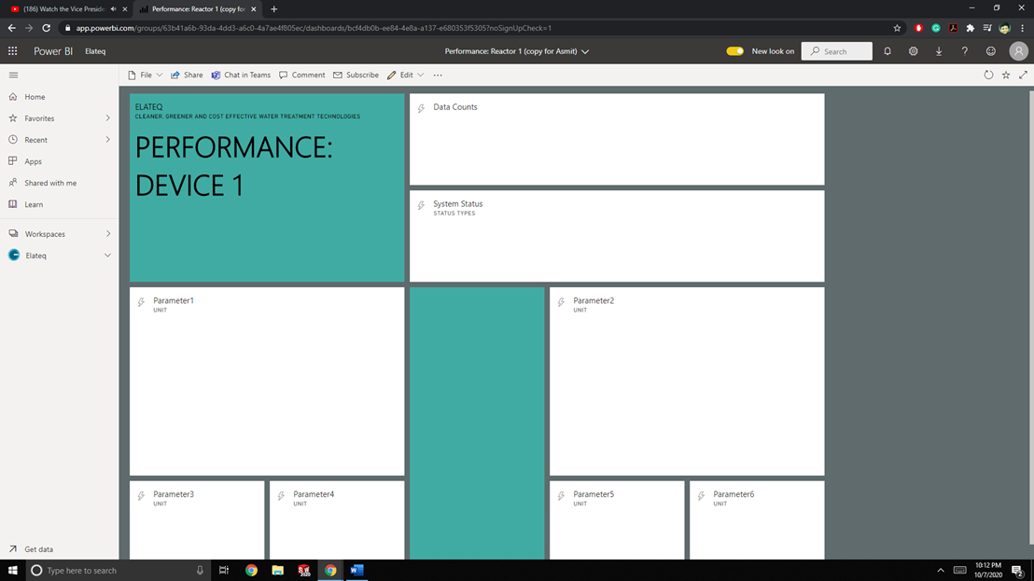Open the Windows Start menu
1034x581 pixels.
[12, 571]
